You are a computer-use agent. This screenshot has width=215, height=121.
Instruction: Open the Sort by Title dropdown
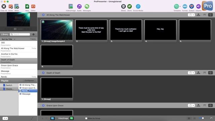pos(8,39)
